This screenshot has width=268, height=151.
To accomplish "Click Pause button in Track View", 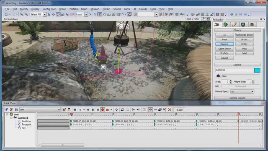I will click(x=93, y=110).
